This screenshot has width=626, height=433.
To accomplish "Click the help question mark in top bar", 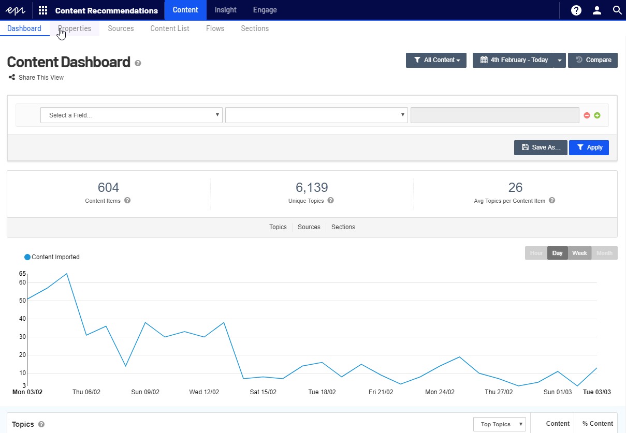I will click(x=576, y=10).
